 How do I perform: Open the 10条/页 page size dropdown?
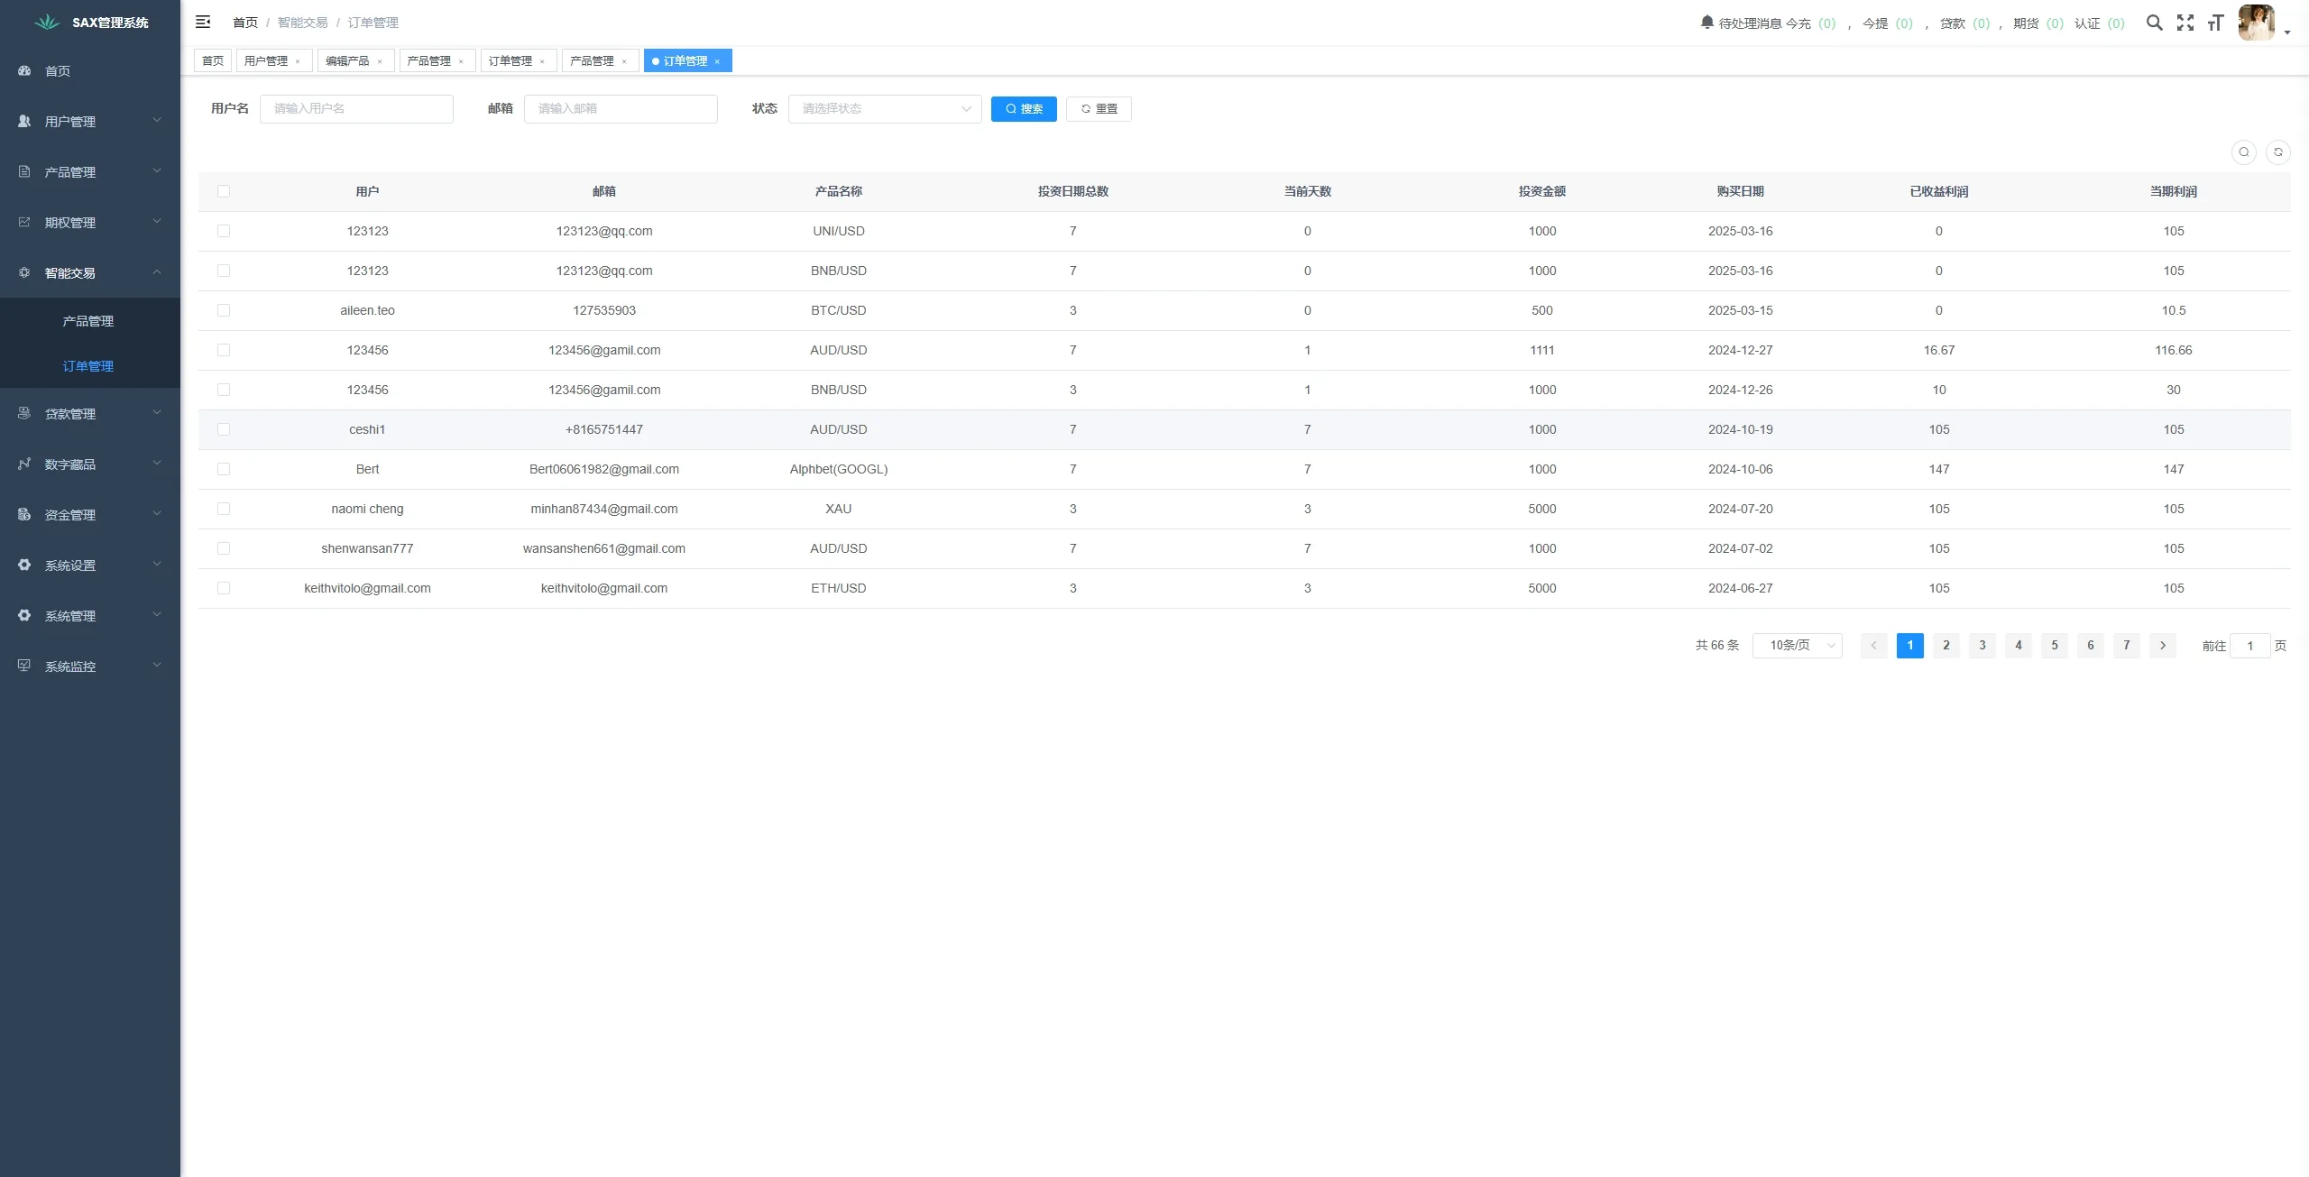pos(1797,645)
